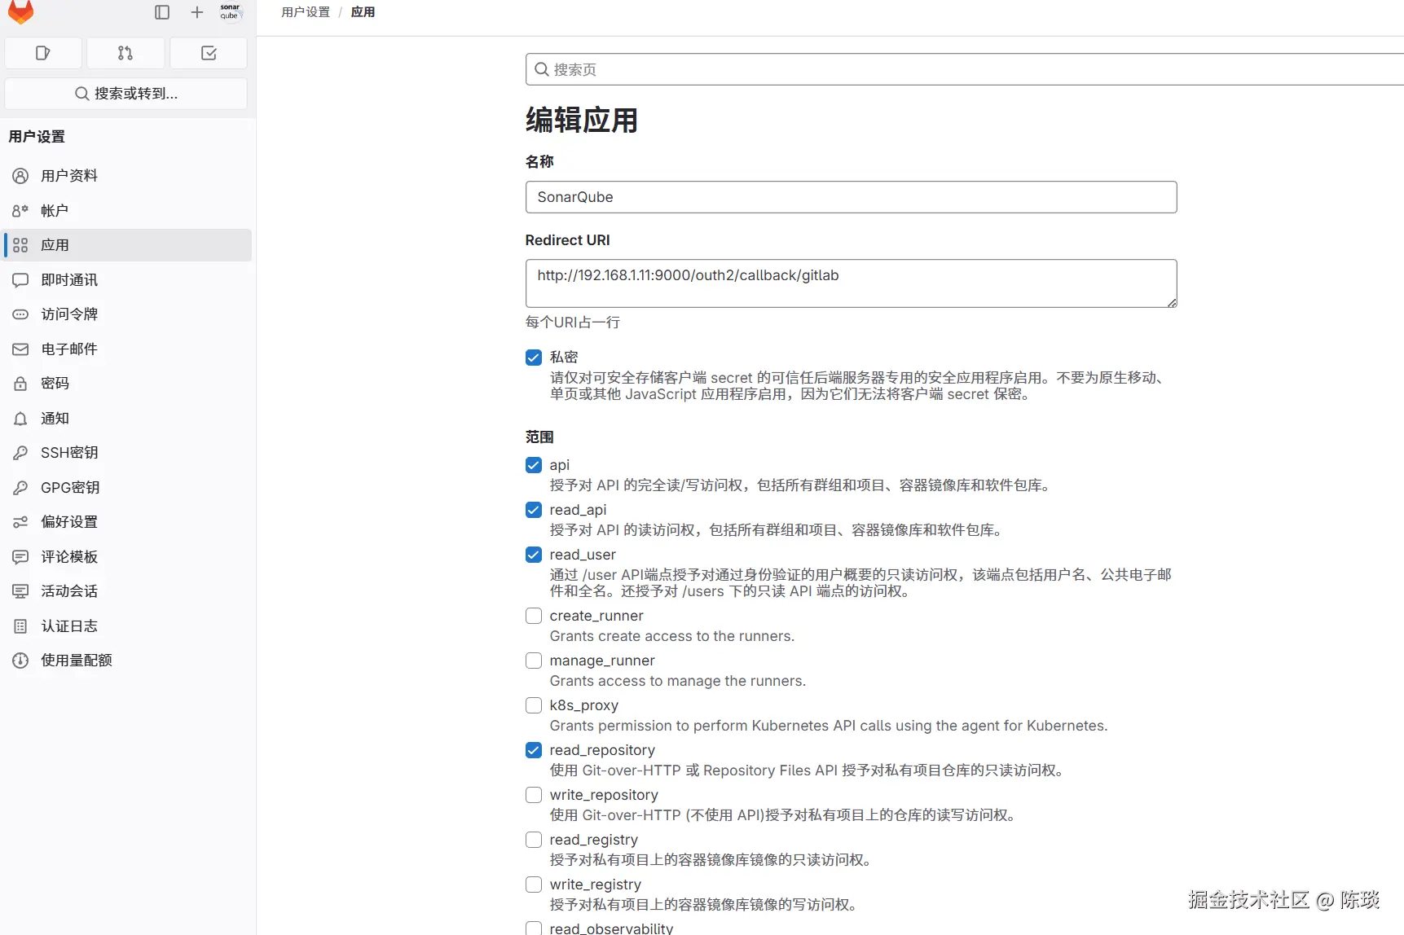Viewport: 1404px width, 935px height.
Task: Open 帐户 settings page
Action: click(x=128, y=211)
